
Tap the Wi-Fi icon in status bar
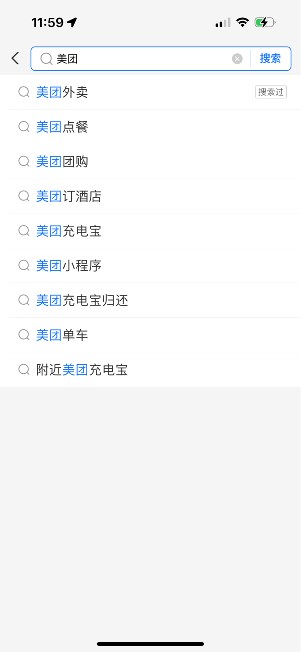coord(242,22)
